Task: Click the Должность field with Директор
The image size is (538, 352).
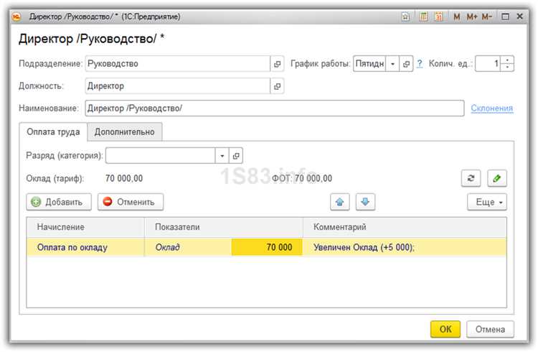Action: coord(178,86)
